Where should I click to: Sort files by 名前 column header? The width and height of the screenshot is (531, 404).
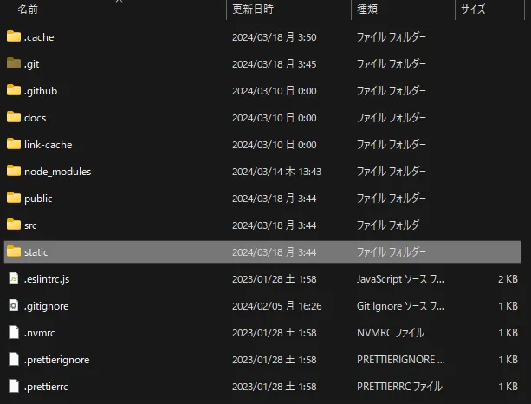coord(28,10)
